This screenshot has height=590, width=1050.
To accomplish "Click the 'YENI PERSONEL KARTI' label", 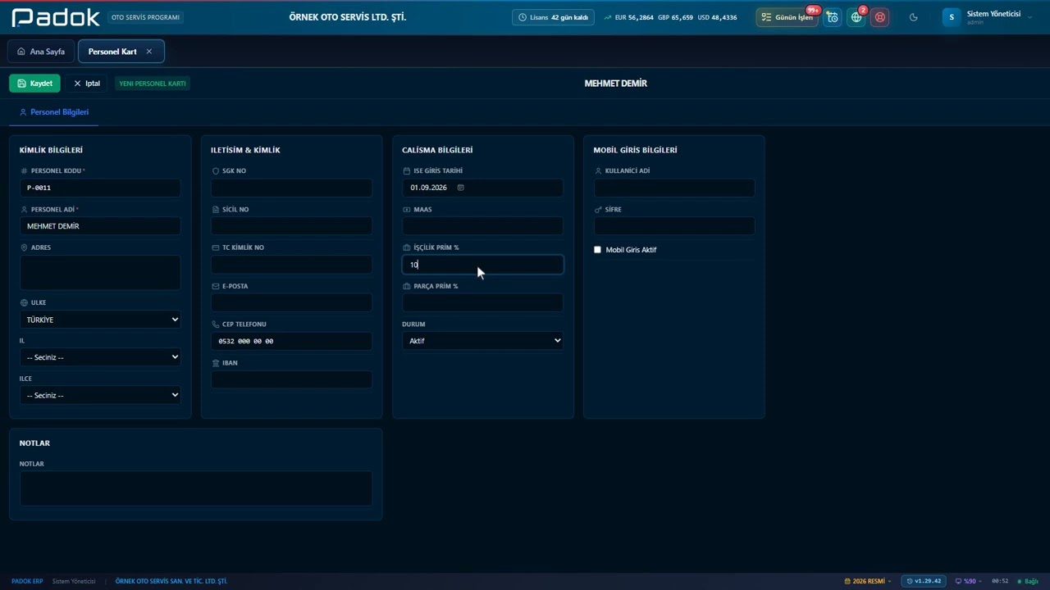I will tap(153, 84).
